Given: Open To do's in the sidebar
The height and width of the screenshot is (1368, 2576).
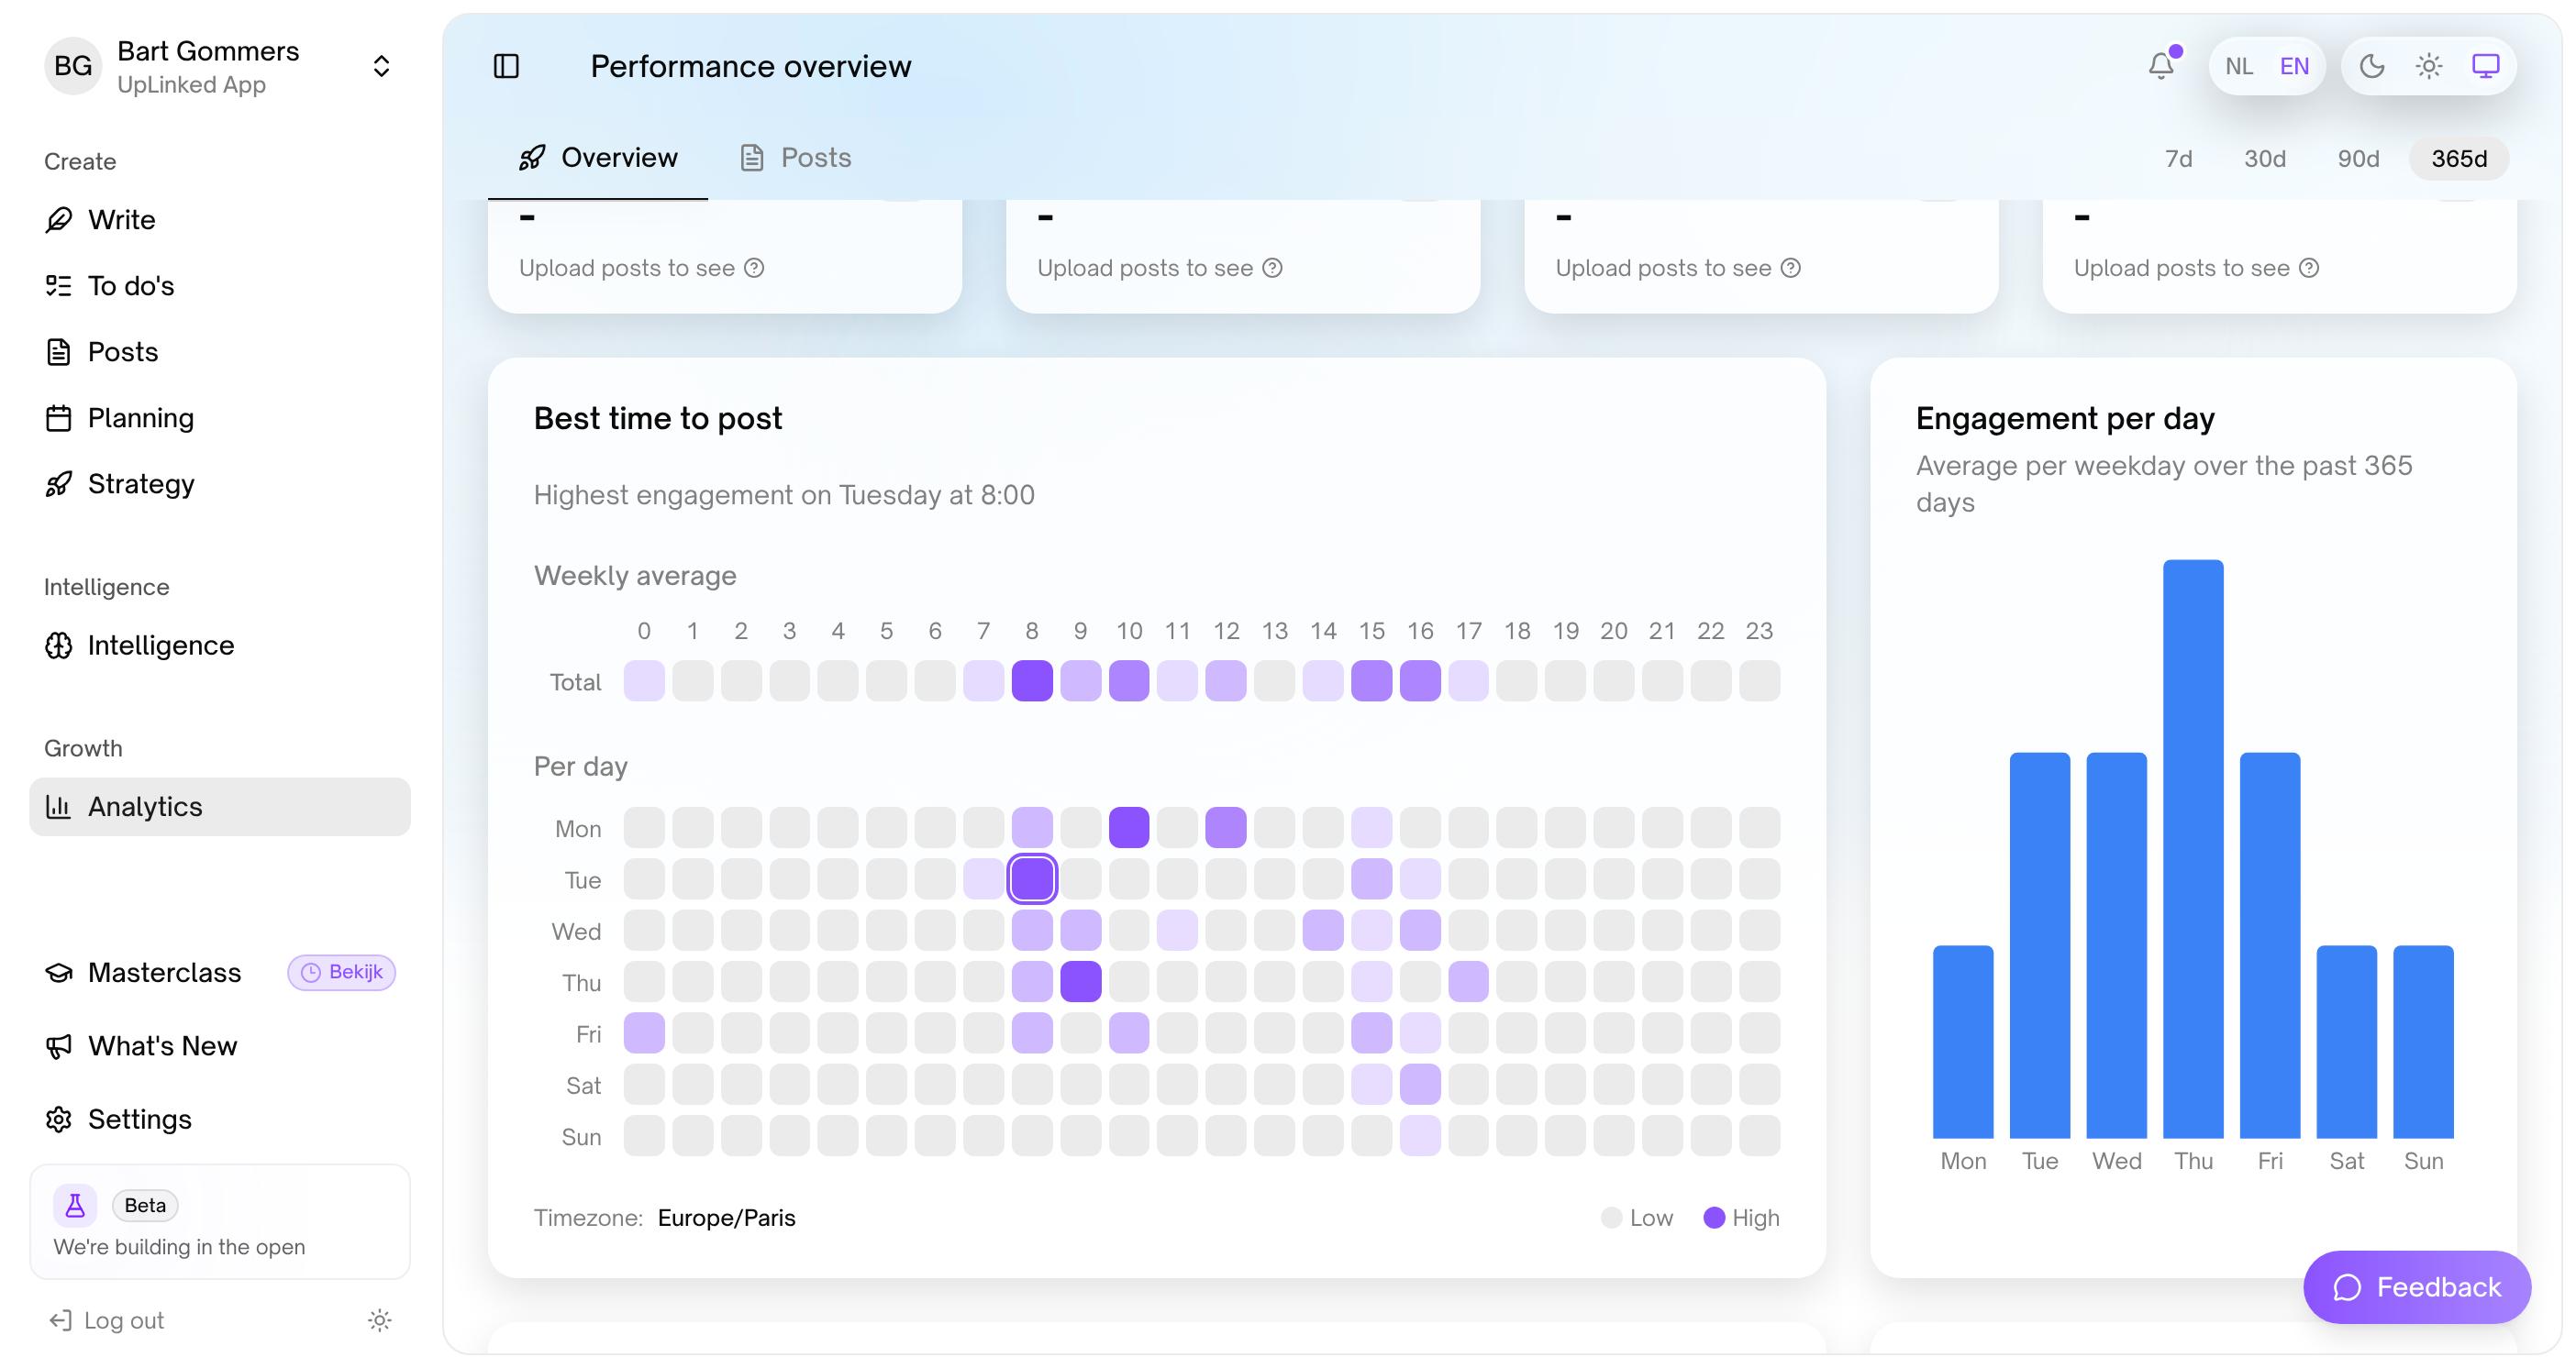Looking at the screenshot, I should tap(220, 286).
